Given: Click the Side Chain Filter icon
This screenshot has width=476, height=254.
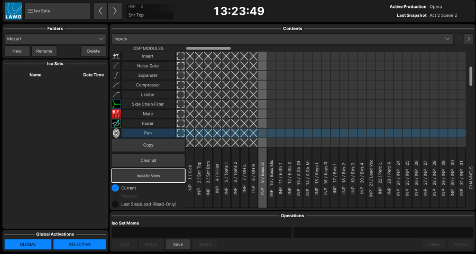Looking at the screenshot, I should click(116, 104).
